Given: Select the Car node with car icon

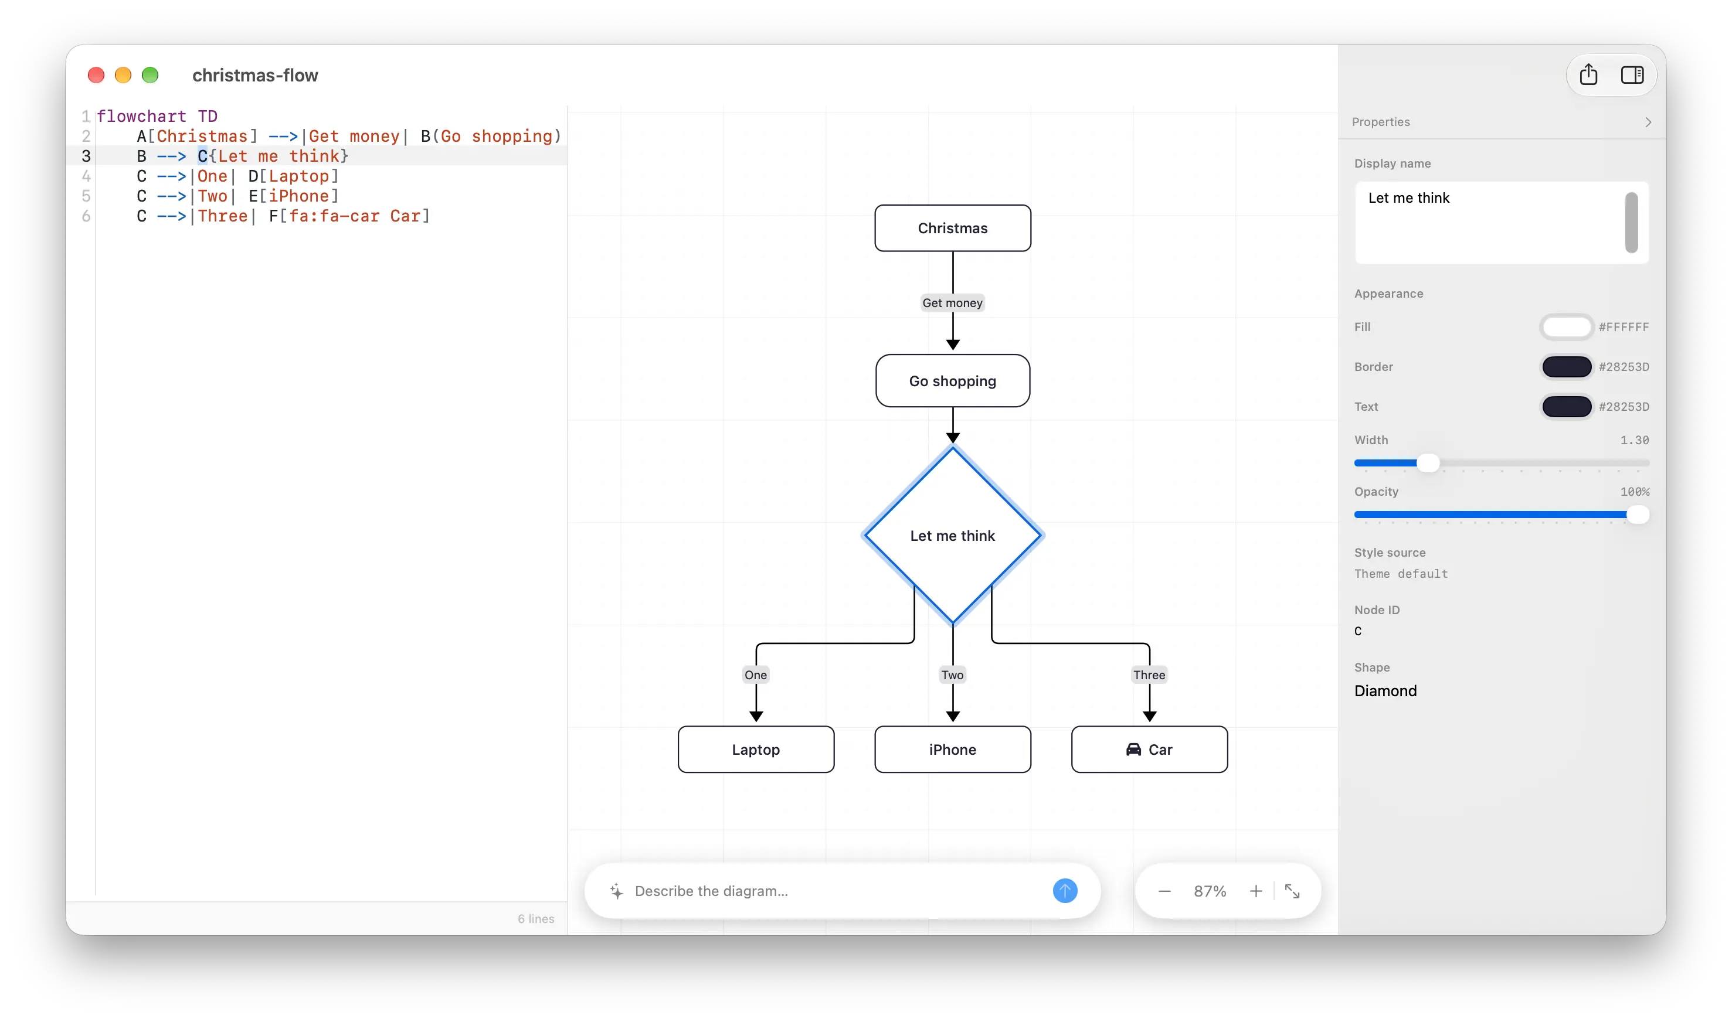Looking at the screenshot, I should tap(1149, 750).
